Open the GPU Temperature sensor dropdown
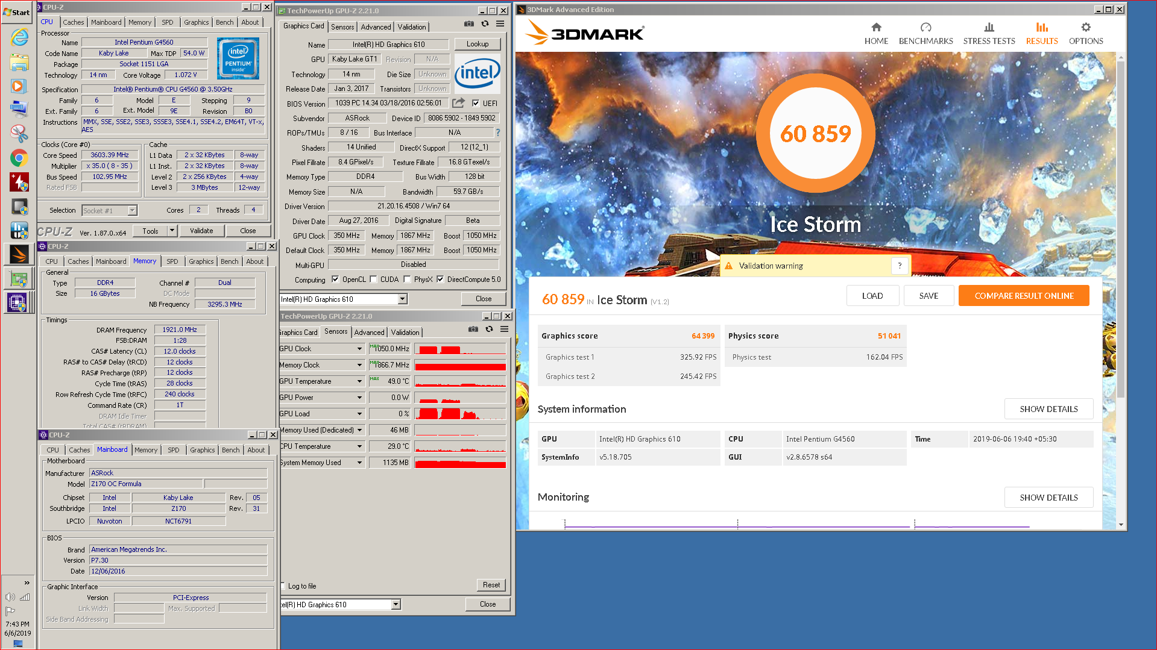This screenshot has width=1157, height=650. click(360, 381)
